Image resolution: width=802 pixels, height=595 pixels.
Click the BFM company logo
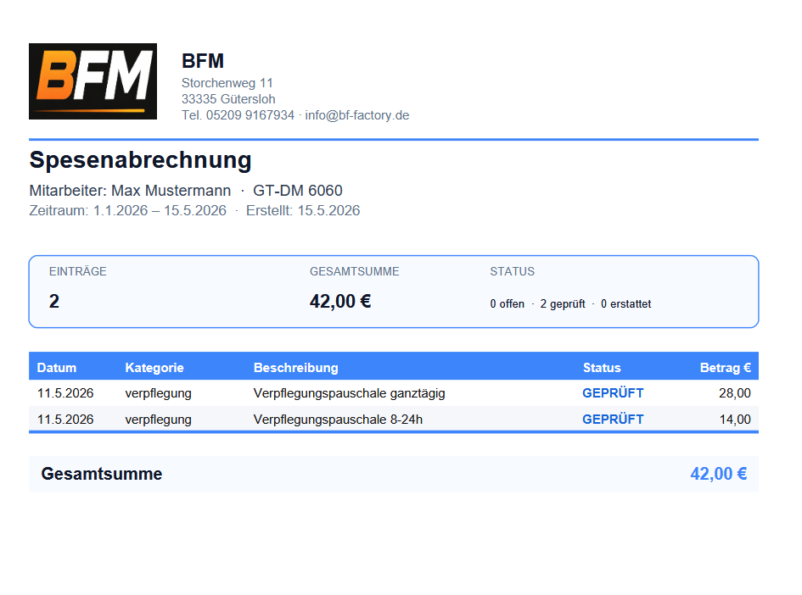point(93,81)
